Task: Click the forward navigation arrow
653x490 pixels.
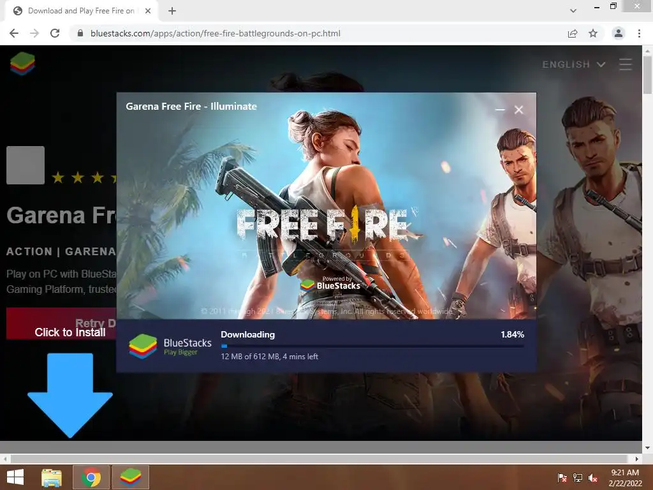Action: [x=34, y=33]
